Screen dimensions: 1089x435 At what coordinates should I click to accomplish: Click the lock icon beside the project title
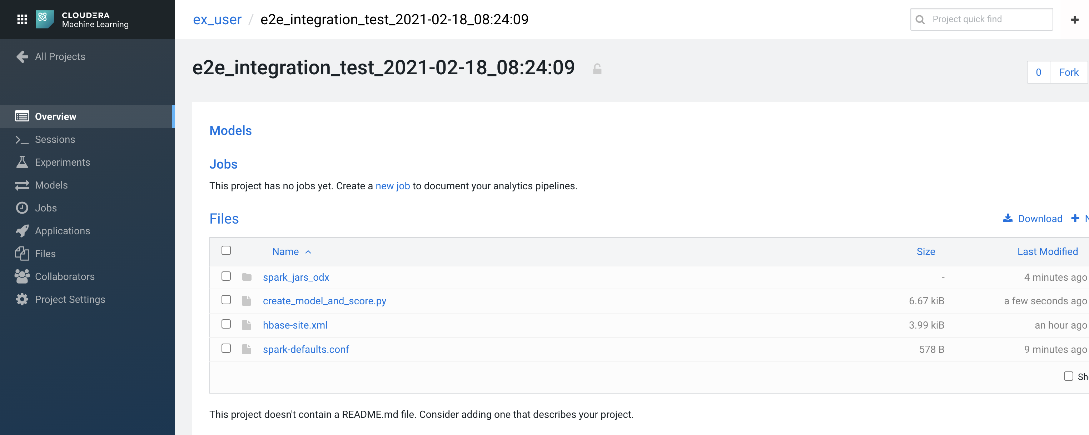click(x=597, y=69)
